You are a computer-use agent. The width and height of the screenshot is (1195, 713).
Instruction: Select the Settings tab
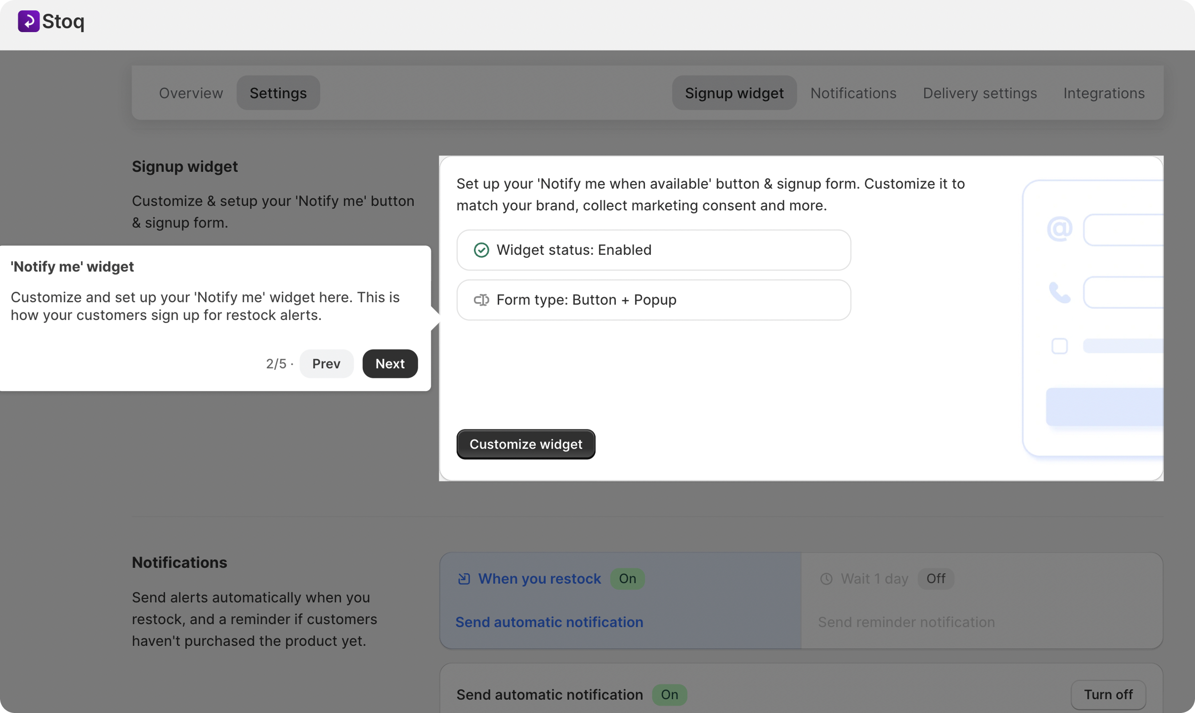[278, 93]
